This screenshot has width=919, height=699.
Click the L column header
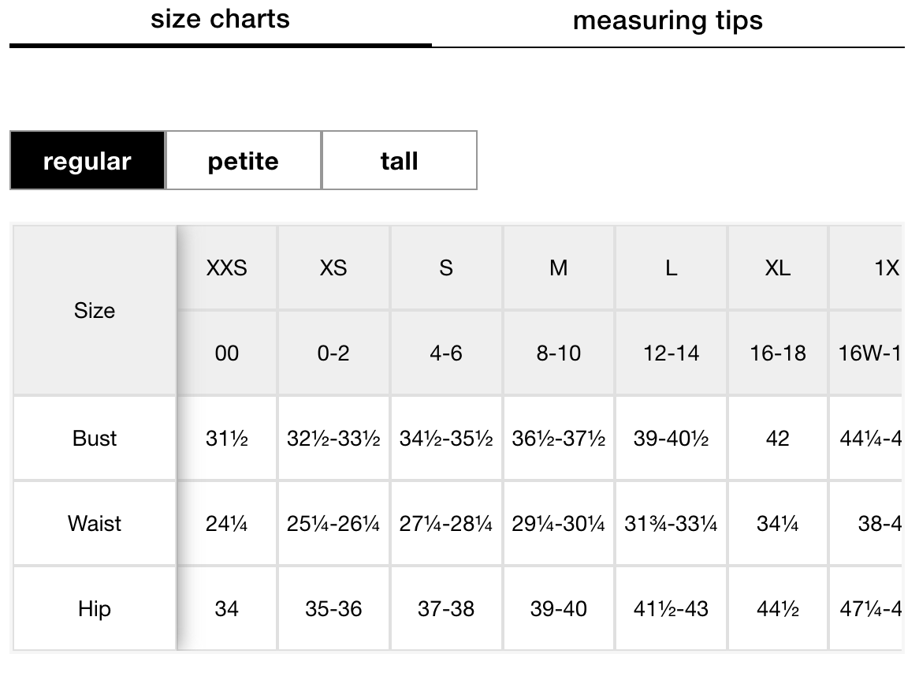click(x=670, y=268)
